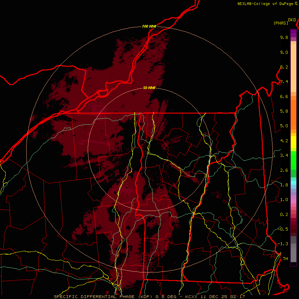Click the bright green legend color band

click(293, 160)
